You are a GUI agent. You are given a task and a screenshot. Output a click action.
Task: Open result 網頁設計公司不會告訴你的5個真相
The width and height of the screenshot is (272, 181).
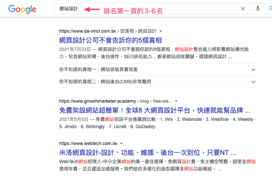pyautogui.click(x=110, y=40)
